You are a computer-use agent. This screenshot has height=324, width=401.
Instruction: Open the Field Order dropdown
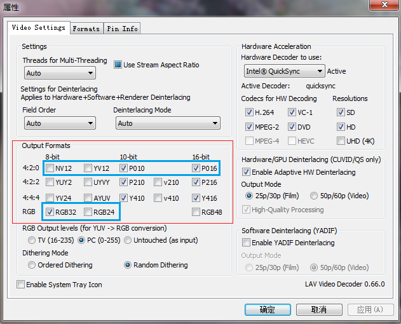pyautogui.click(x=58, y=123)
